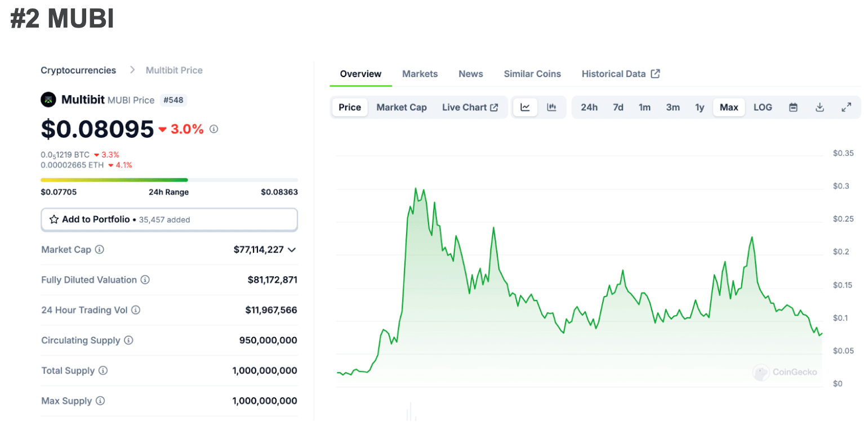Select the 1y time range option
Viewport: 864px width, 422px height.
click(x=700, y=107)
